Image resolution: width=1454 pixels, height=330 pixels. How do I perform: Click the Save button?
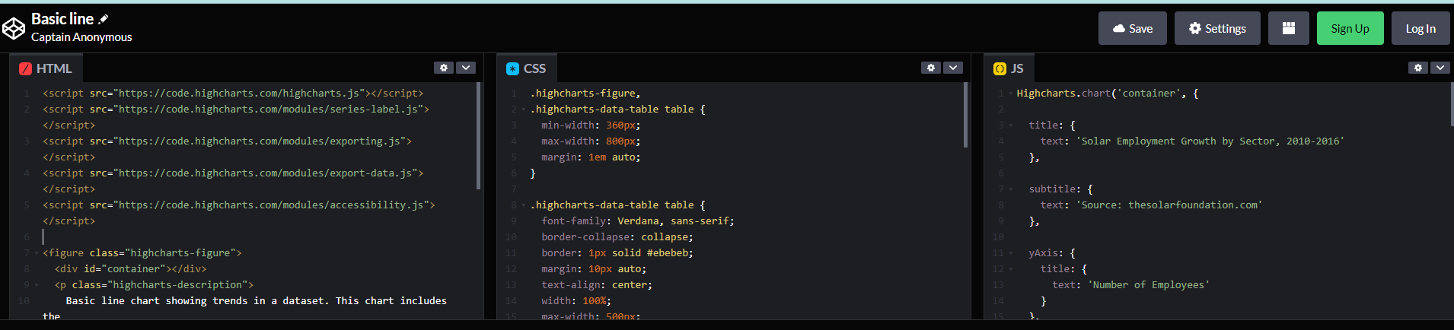(x=1133, y=28)
